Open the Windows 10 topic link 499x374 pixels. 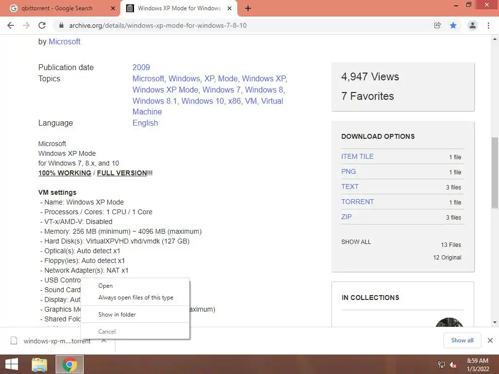(202, 101)
